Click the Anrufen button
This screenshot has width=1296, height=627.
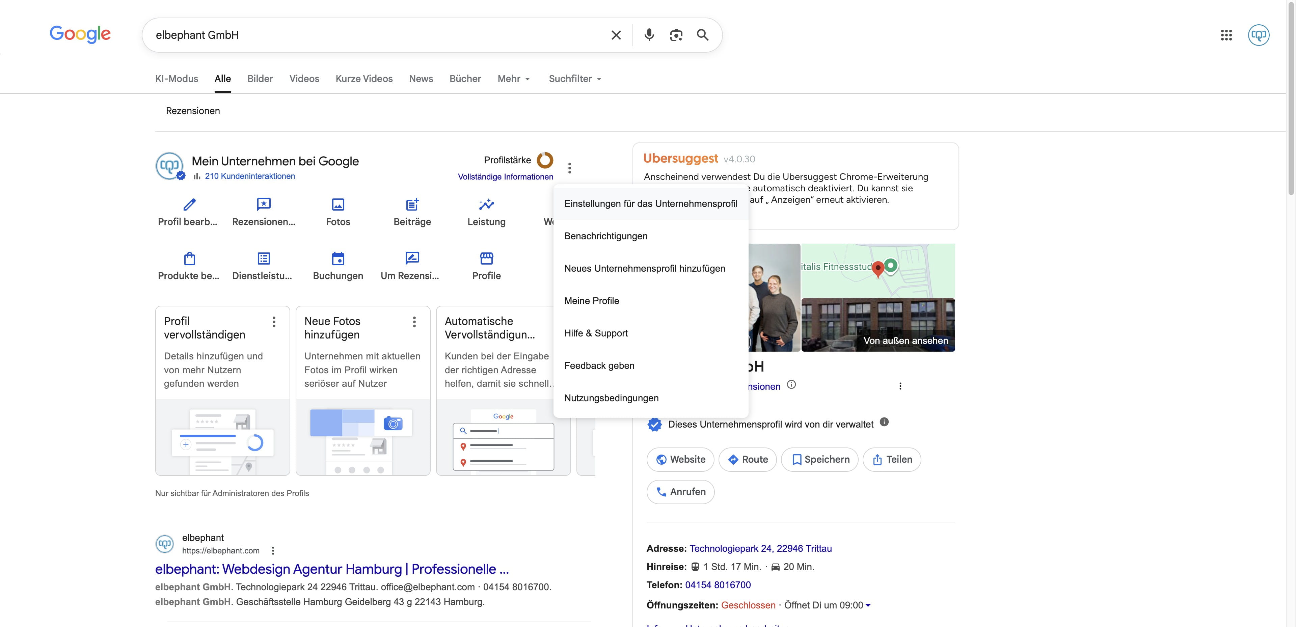(x=680, y=492)
